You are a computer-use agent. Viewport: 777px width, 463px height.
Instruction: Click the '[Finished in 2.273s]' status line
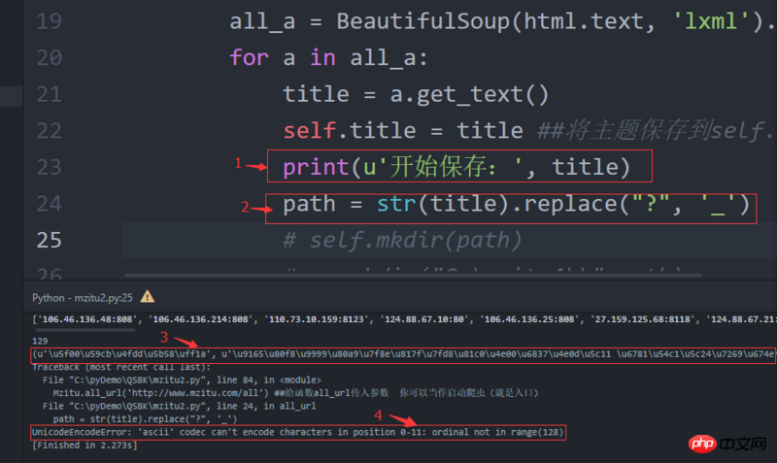tap(84, 446)
